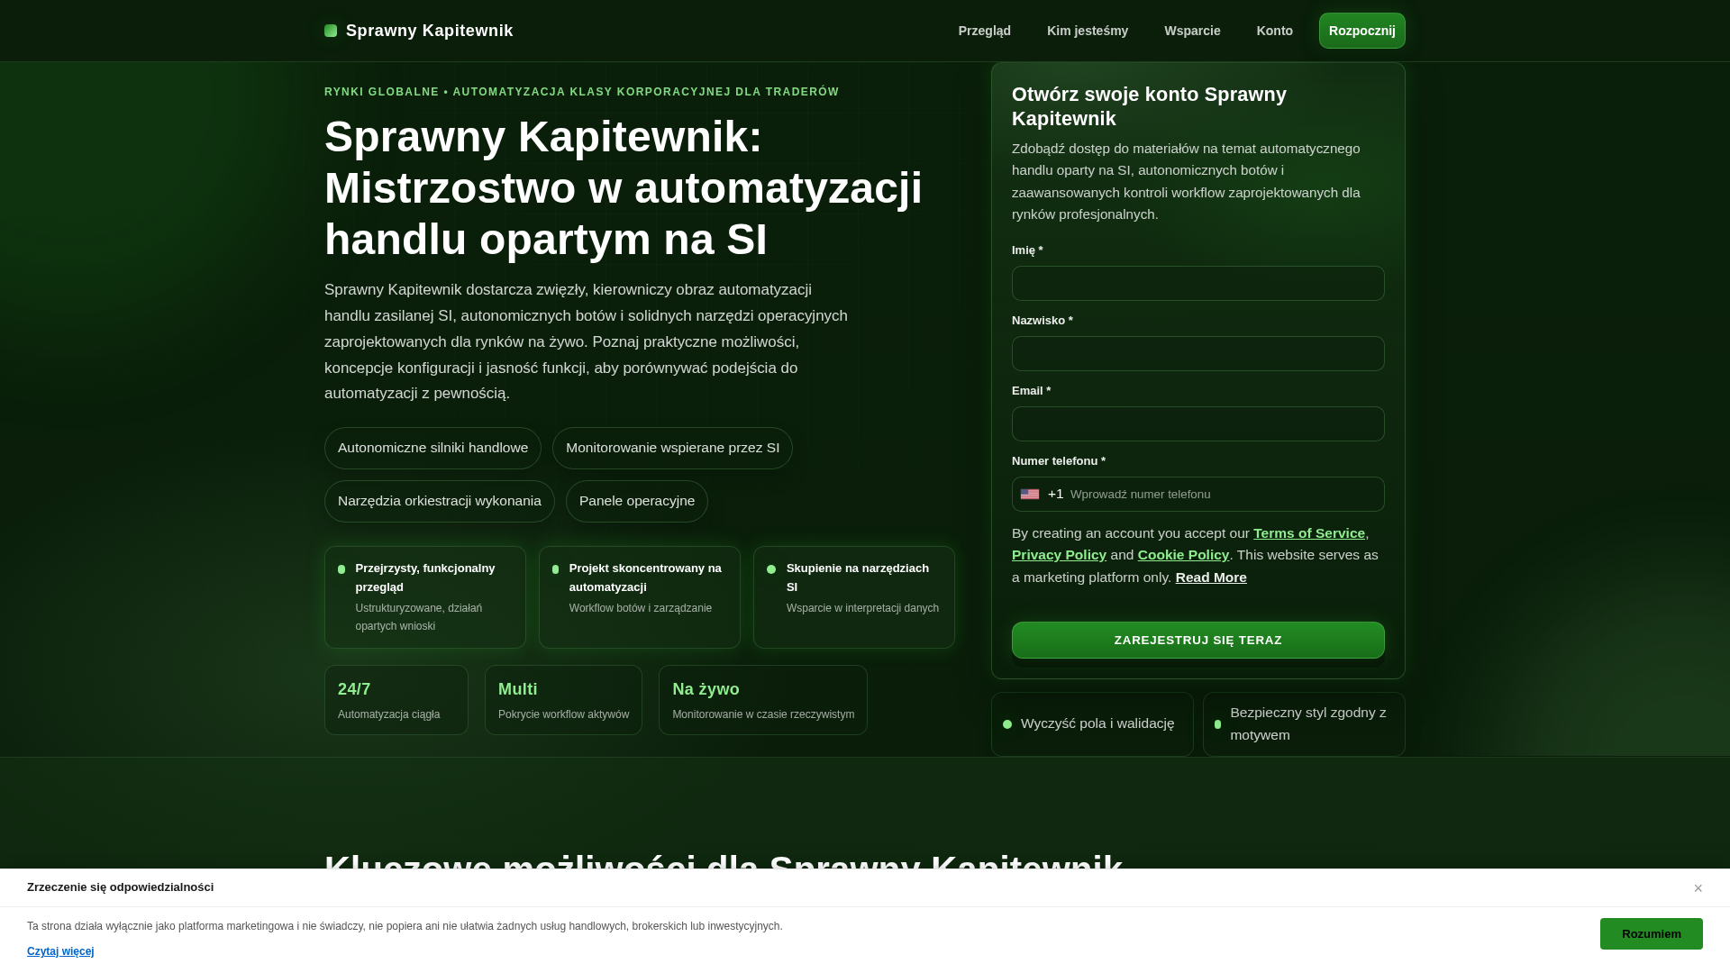
Task: Click the Sprawny Kapitewnik brand name
Action: (429, 31)
